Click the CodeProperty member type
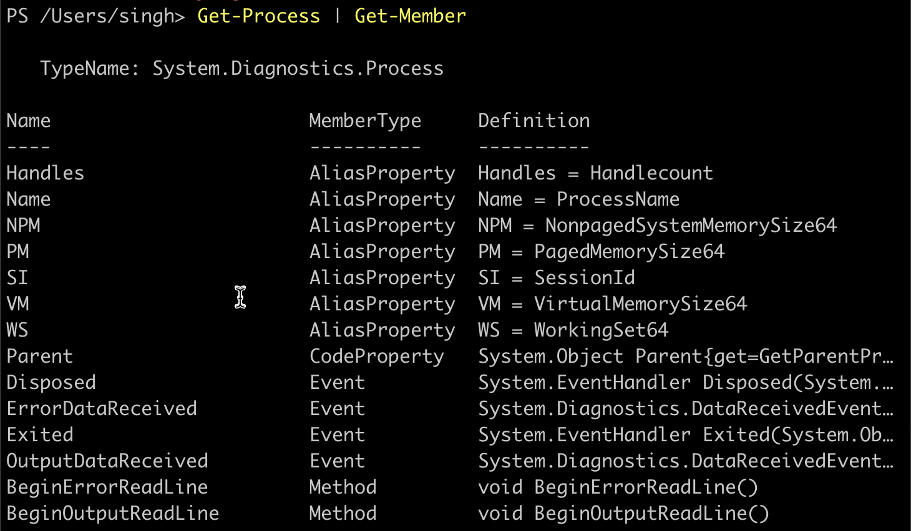 376,356
